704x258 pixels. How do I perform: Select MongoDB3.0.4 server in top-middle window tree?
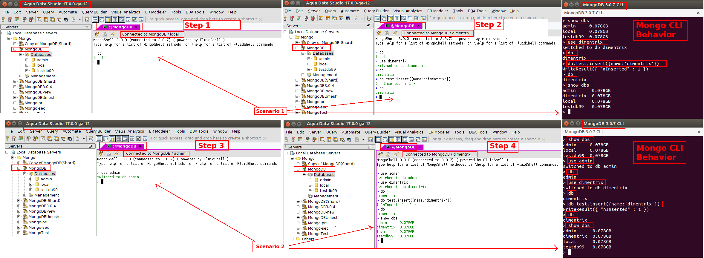coord(320,85)
